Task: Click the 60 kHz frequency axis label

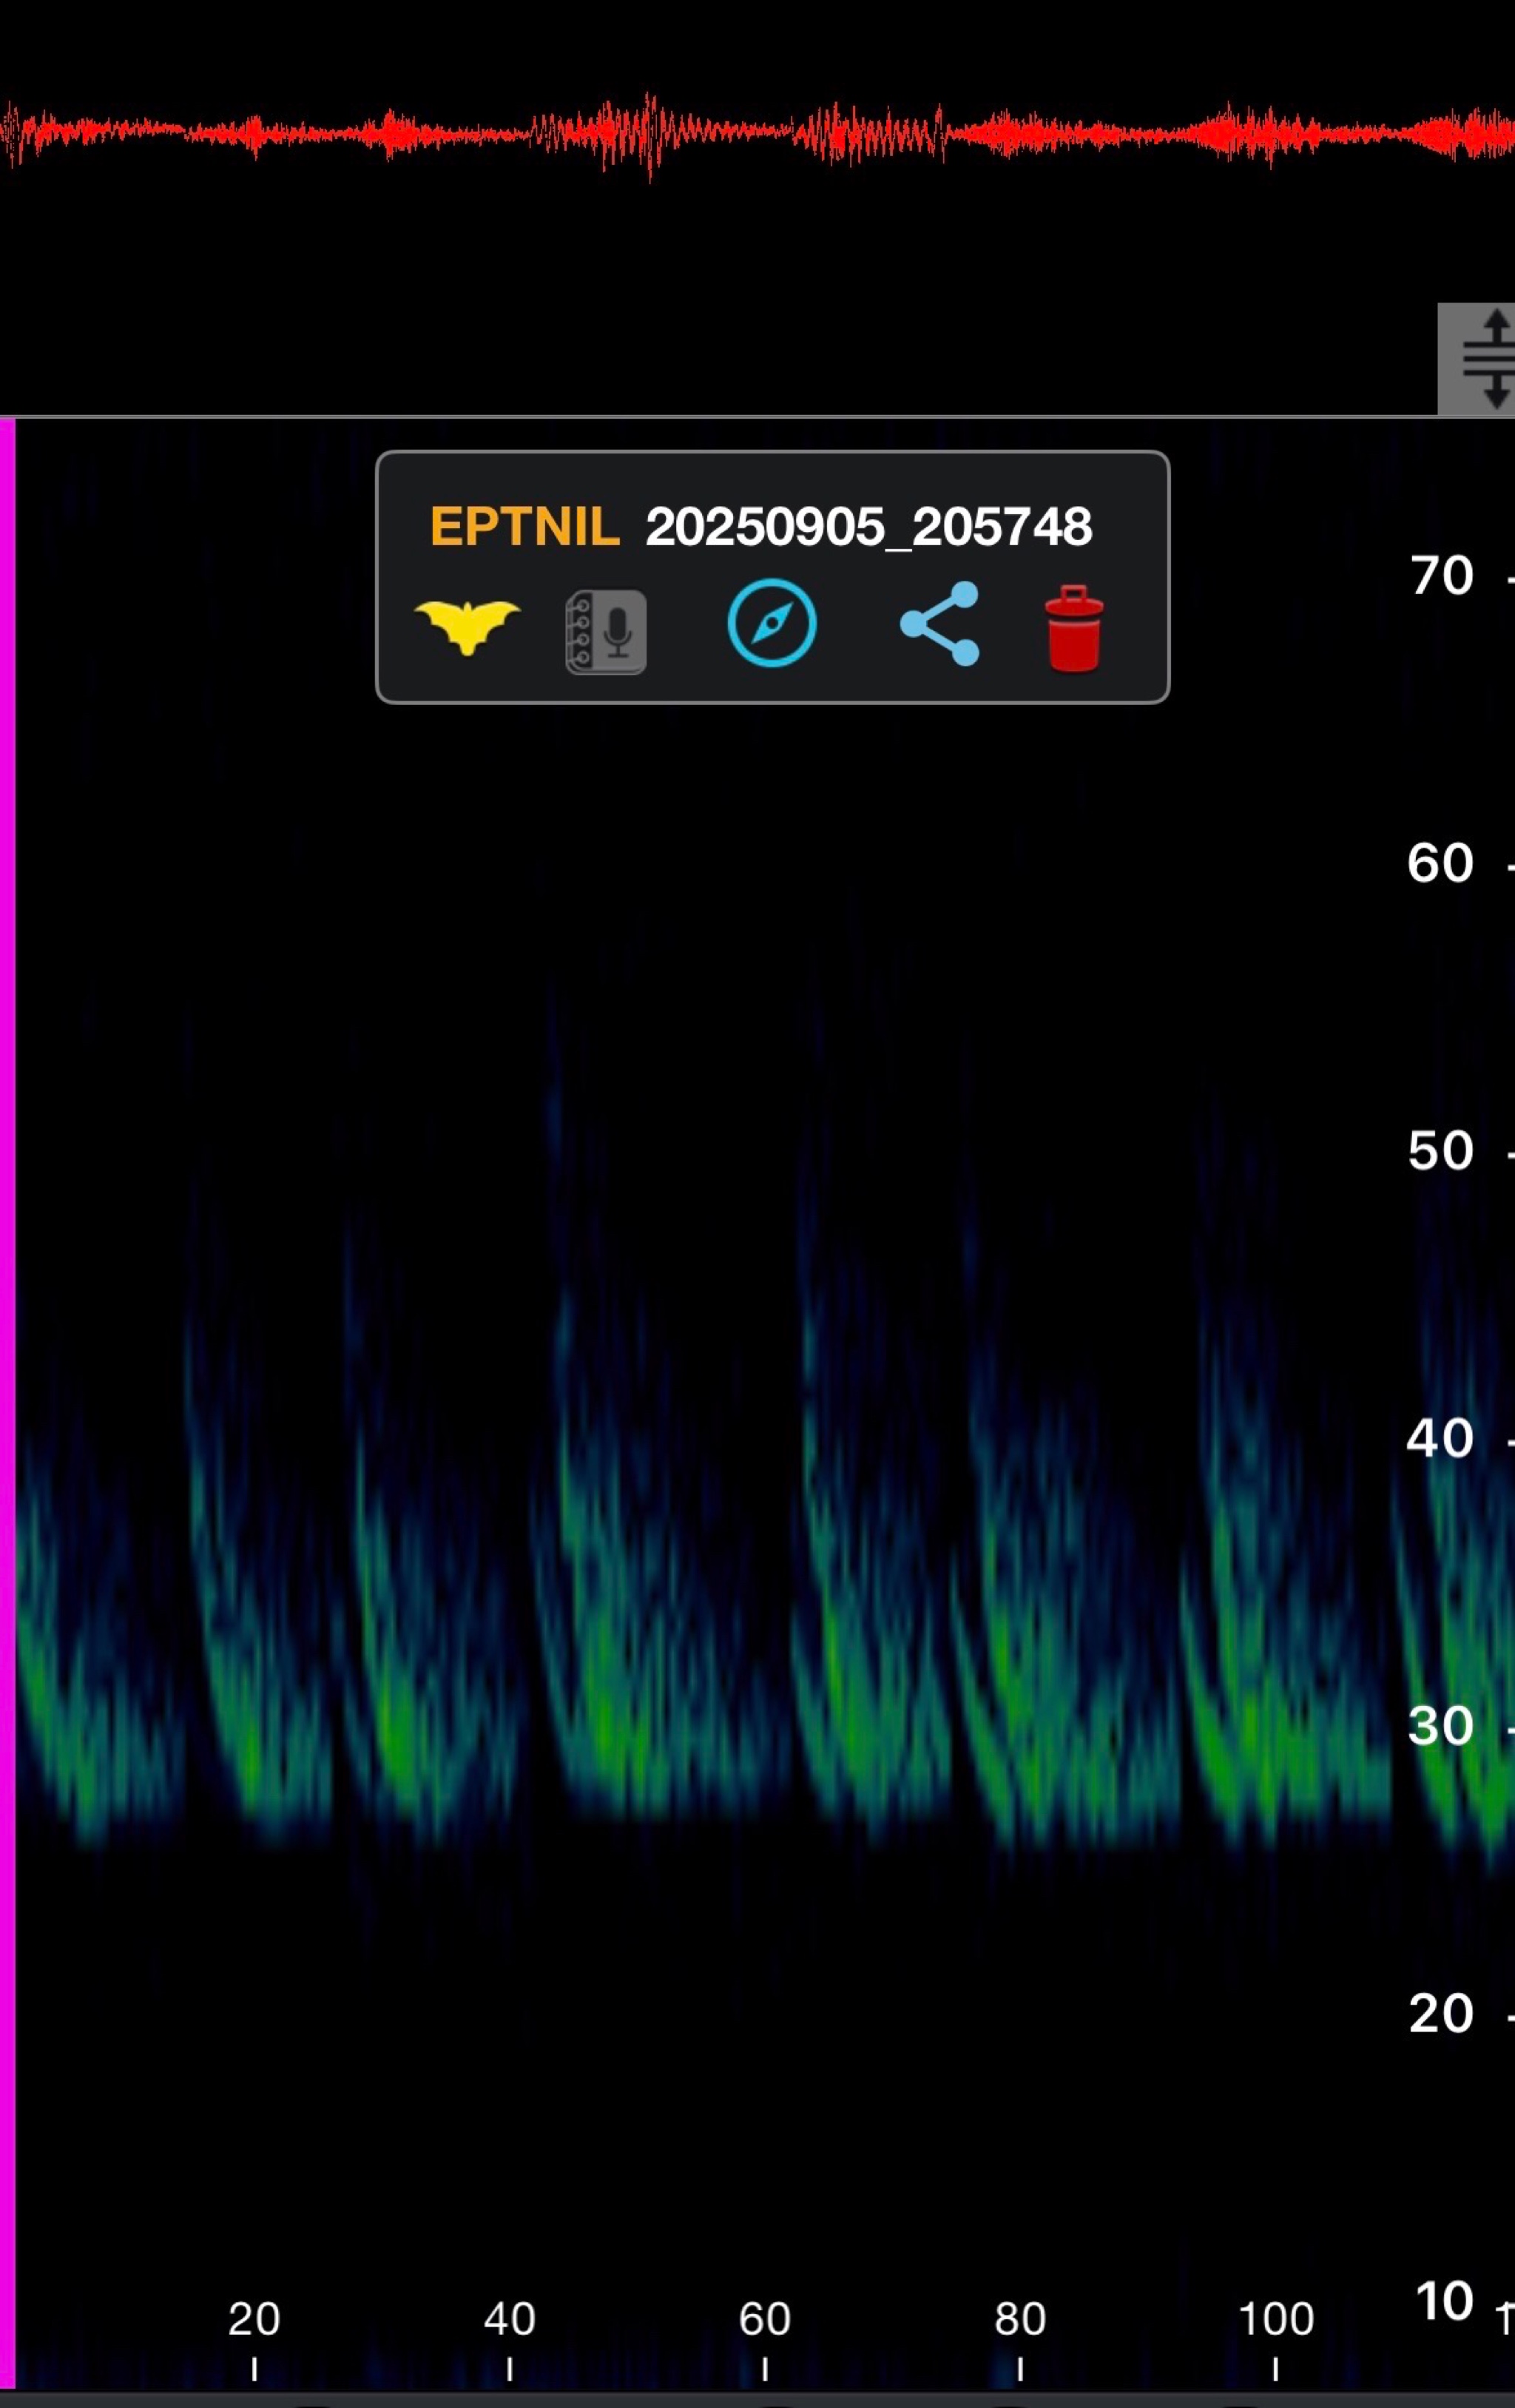Action: [1440, 863]
